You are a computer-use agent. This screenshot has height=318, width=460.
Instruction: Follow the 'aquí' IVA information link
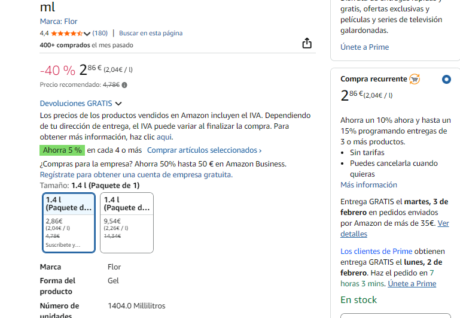[164, 137]
